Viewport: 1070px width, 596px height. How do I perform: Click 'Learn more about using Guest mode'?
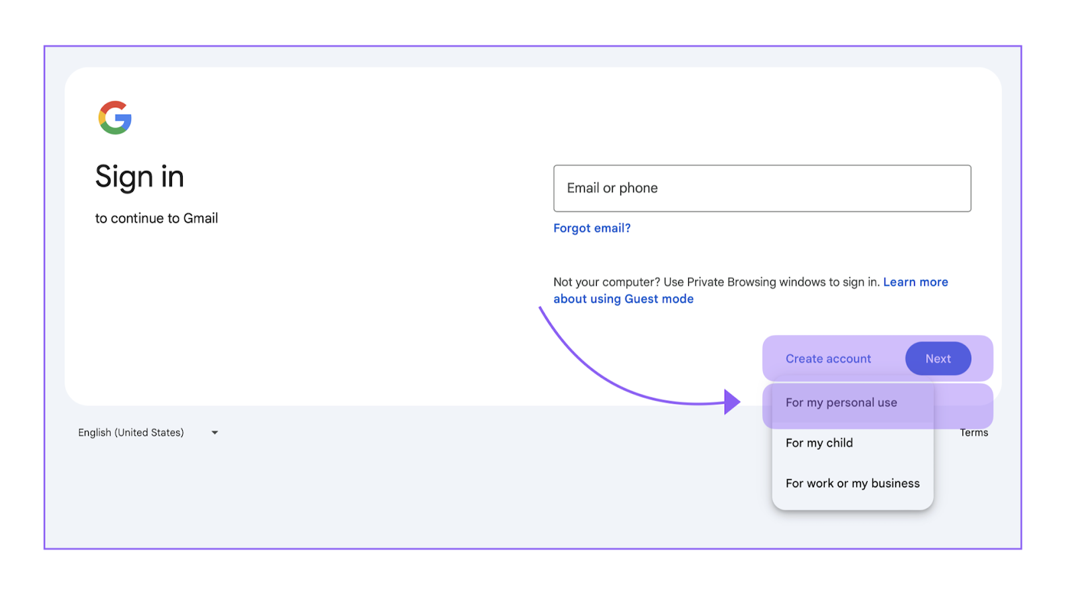624,298
